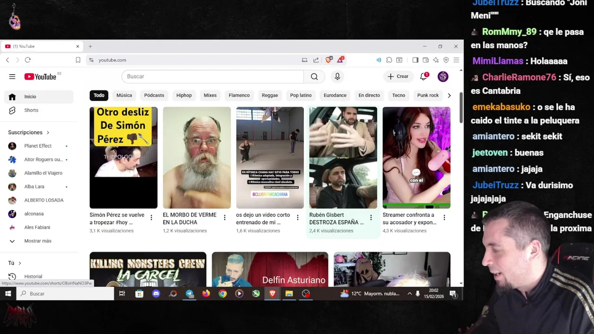Click the Brave VPN shield icon

pyautogui.click(x=446, y=60)
